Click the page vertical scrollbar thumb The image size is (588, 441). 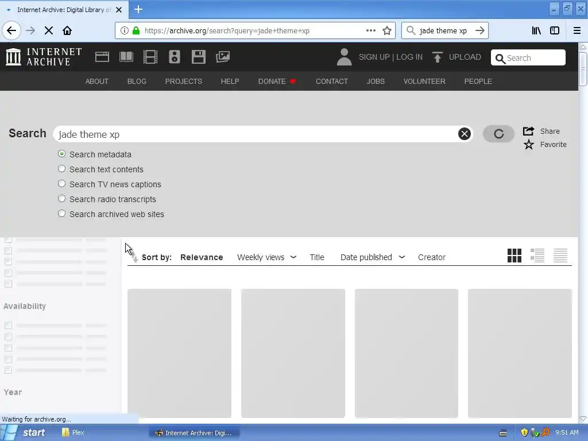tap(583, 69)
